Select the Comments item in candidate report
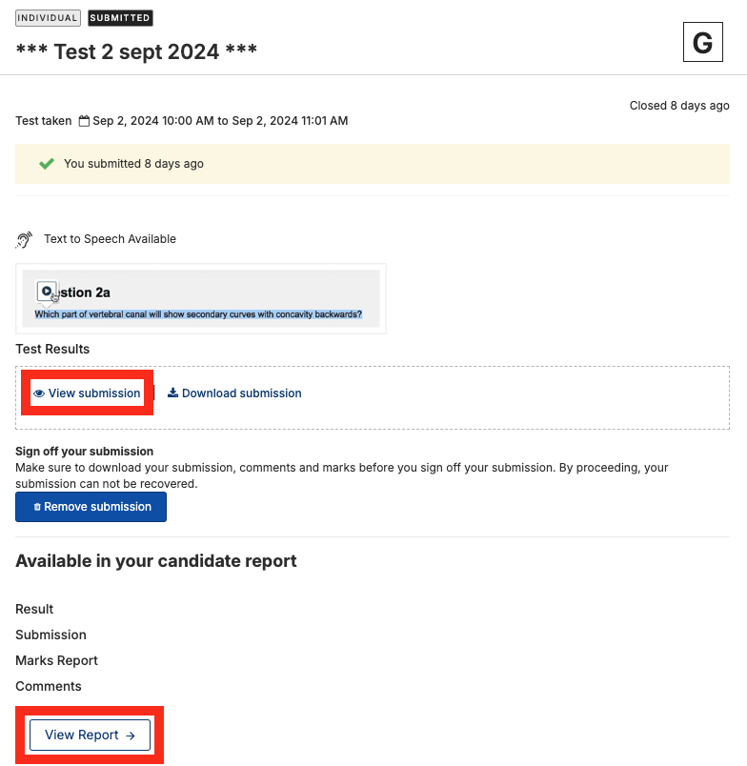 pyautogui.click(x=49, y=686)
